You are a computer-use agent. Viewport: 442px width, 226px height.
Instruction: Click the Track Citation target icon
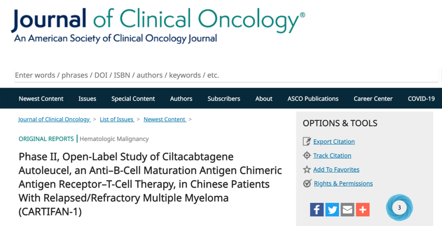(x=307, y=155)
